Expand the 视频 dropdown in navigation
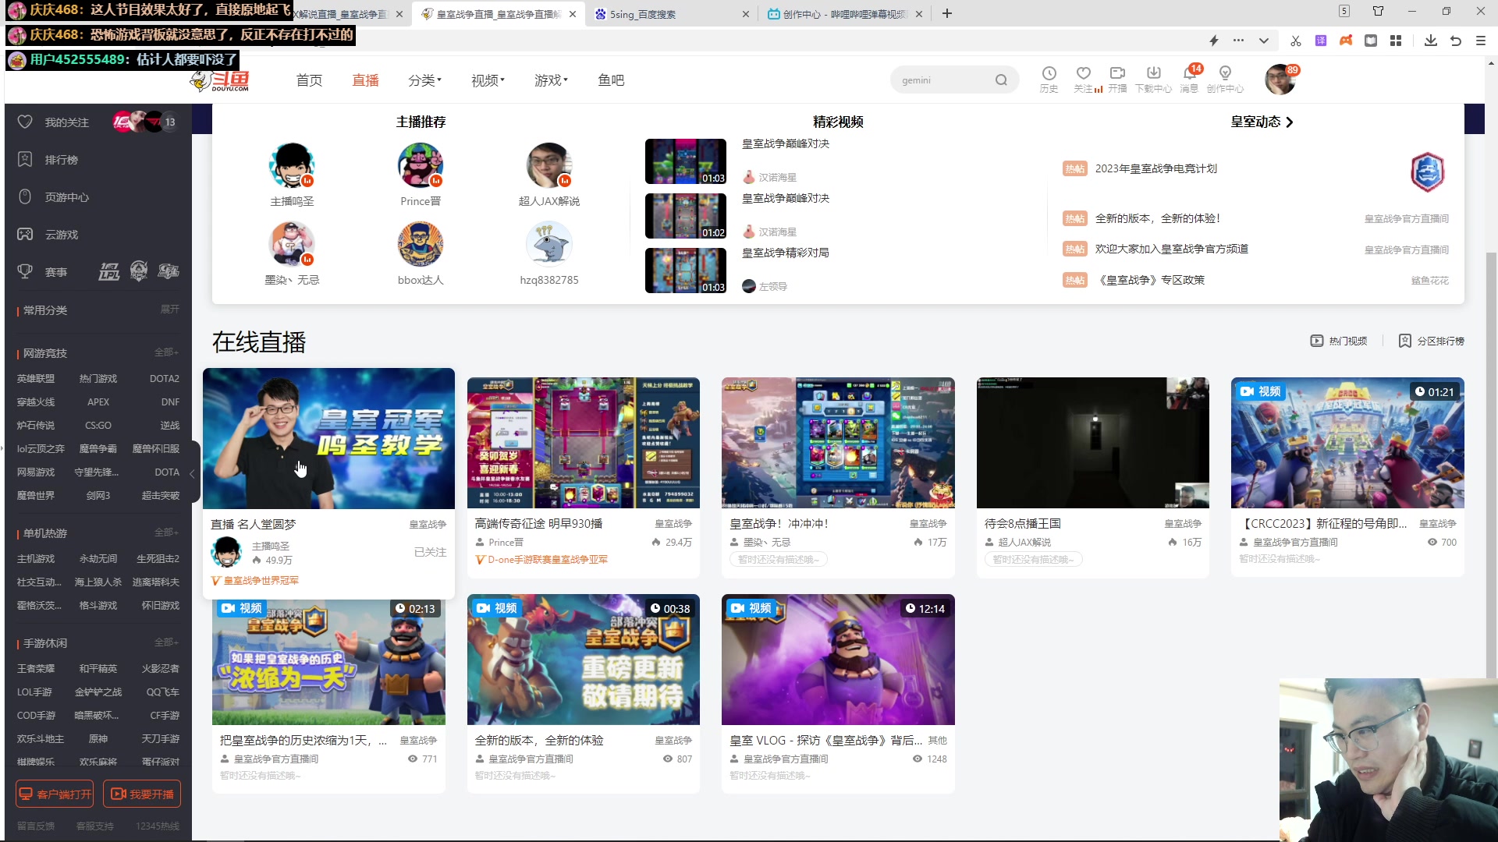Screen dimensions: 1498x842 tap(488, 80)
